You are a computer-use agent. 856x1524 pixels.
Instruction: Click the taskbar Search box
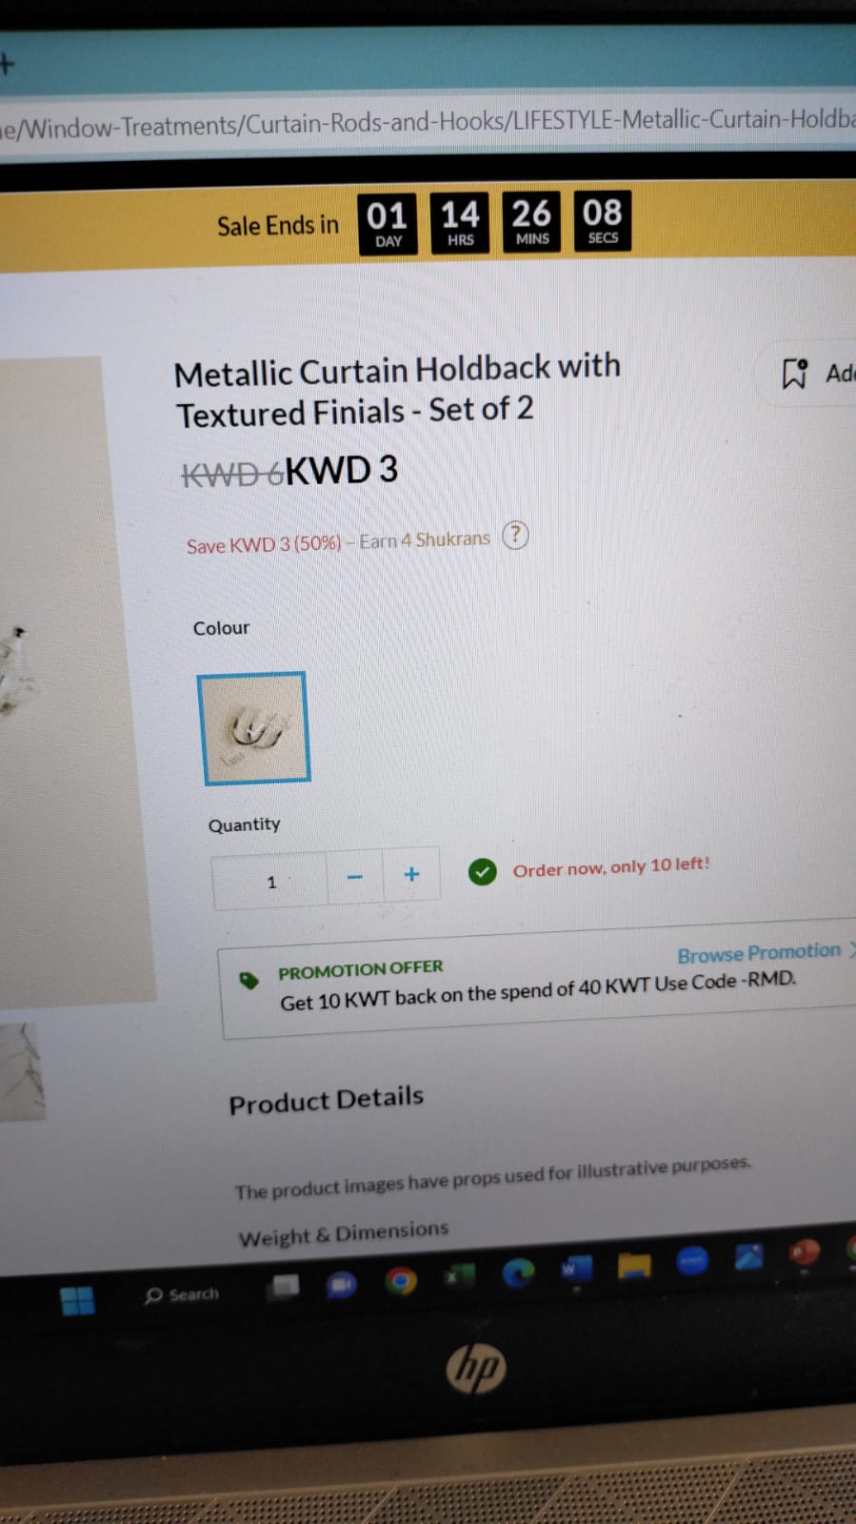[182, 1295]
